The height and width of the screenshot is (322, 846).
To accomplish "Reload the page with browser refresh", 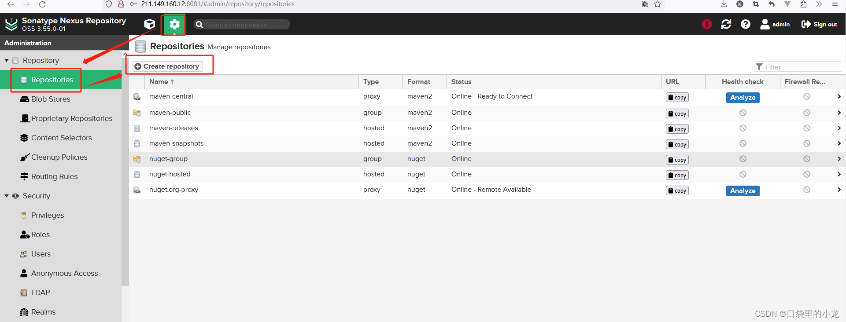I will 42,4.
